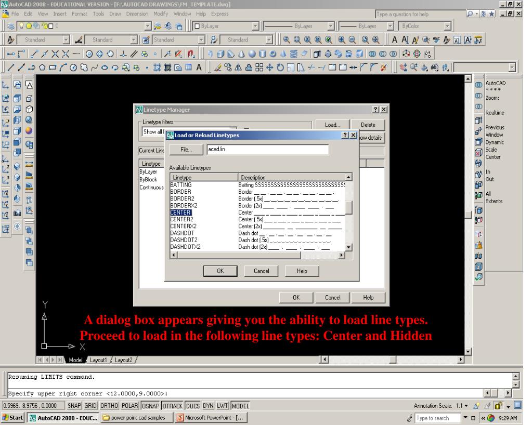Open the ByColor plot style dropdown
The image size is (532, 425).
pyautogui.click(x=448, y=26)
